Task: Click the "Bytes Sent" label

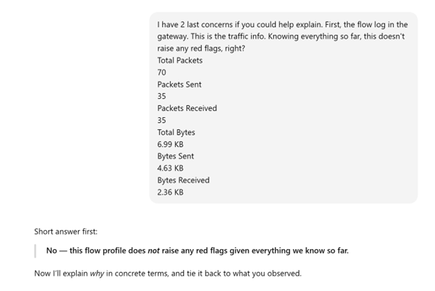Action: coord(176,156)
